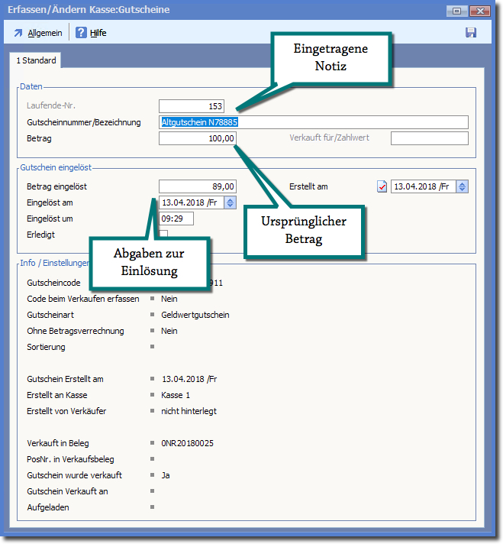Click the save floppy disk icon
503x544 pixels.
(x=471, y=33)
